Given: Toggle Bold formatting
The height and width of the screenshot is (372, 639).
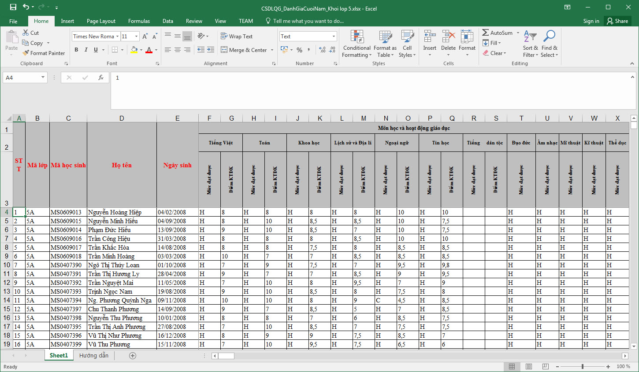Looking at the screenshot, I should 76,50.
